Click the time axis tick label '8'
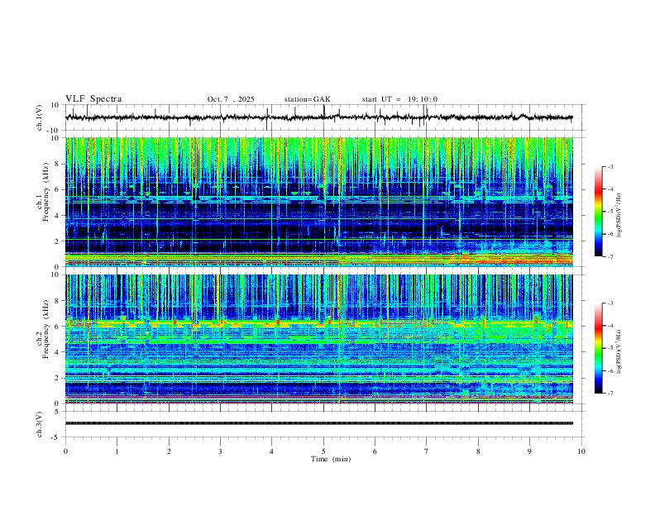Viewport: 655px width, 506px height. (x=478, y=451)
